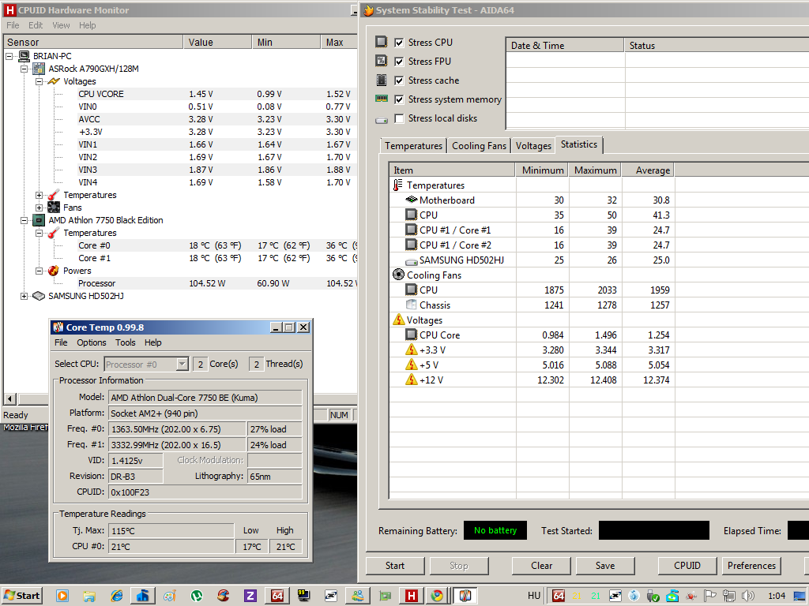The image size is (809, 606).
Task: Click the HWMonitor horizontal scrollbar left arrow
Action: pyautogui.click(x=9, y=398)
